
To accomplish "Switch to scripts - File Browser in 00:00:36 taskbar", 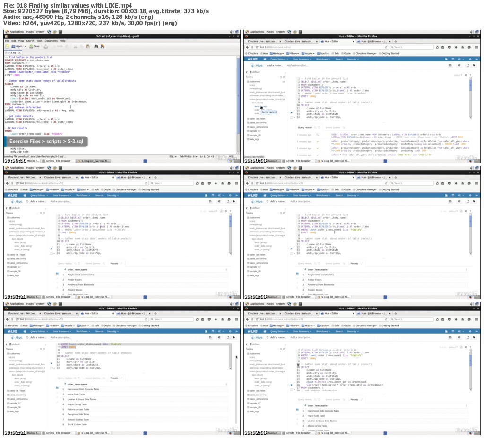I will click(x=58, y=161).
